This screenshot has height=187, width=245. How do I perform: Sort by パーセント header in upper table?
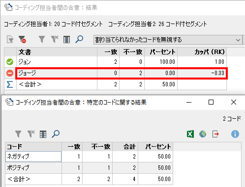161,52
